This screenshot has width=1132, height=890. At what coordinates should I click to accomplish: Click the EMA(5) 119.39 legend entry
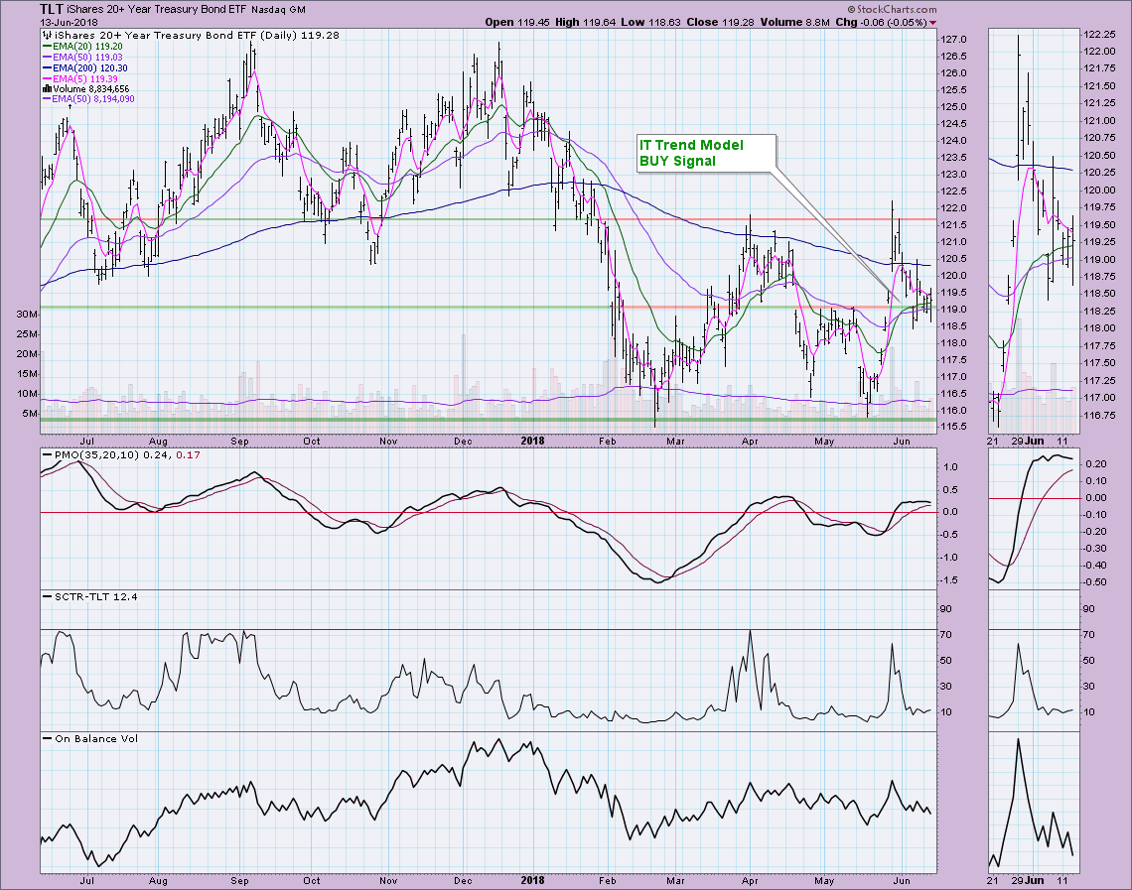(x=79, y=78)
